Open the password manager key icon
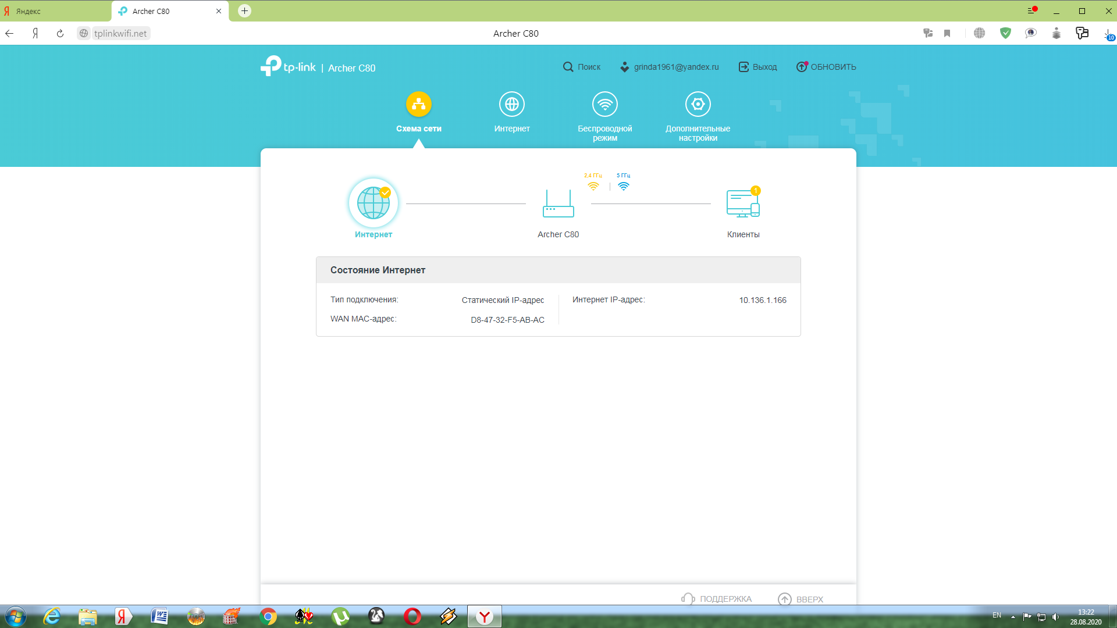 (928, 33)
